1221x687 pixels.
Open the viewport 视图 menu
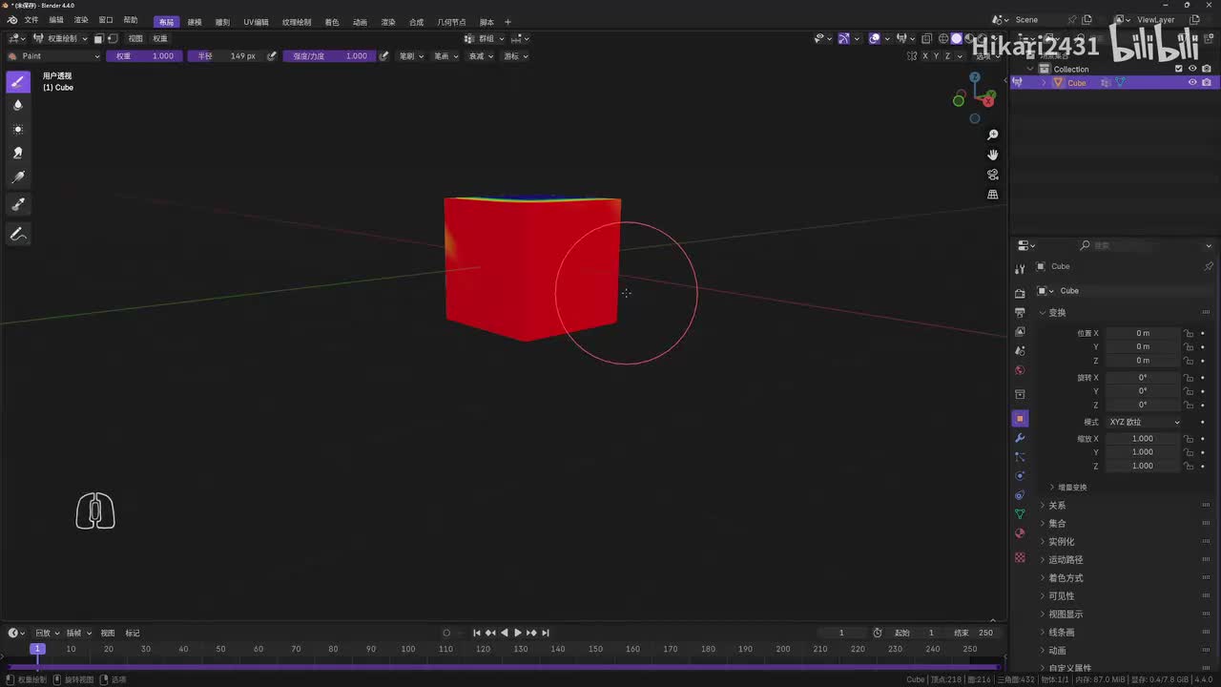point(135,38)
